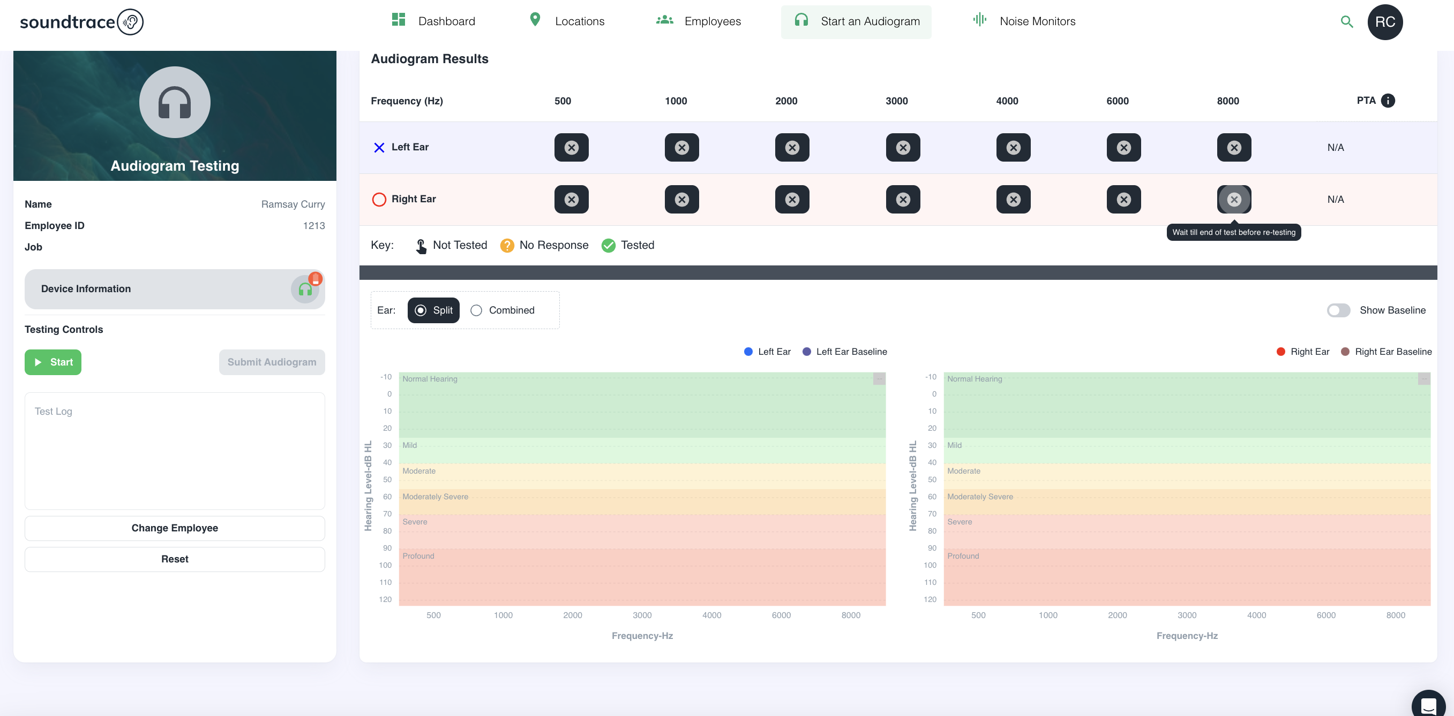This screenshot has width=1454, height=716.
Task: Select the Split ear radio option
Action: point(433,310)
